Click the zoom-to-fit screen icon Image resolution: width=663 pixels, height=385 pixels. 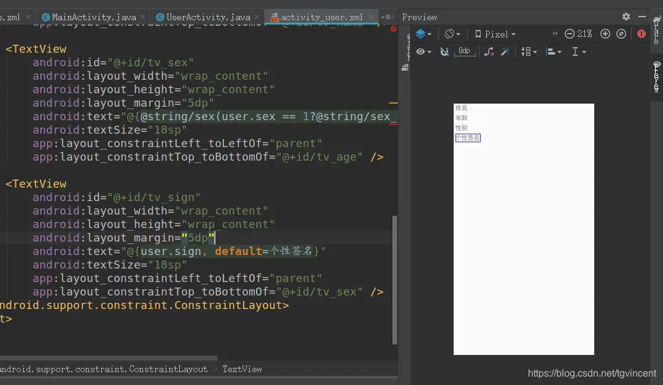(621, 34)
